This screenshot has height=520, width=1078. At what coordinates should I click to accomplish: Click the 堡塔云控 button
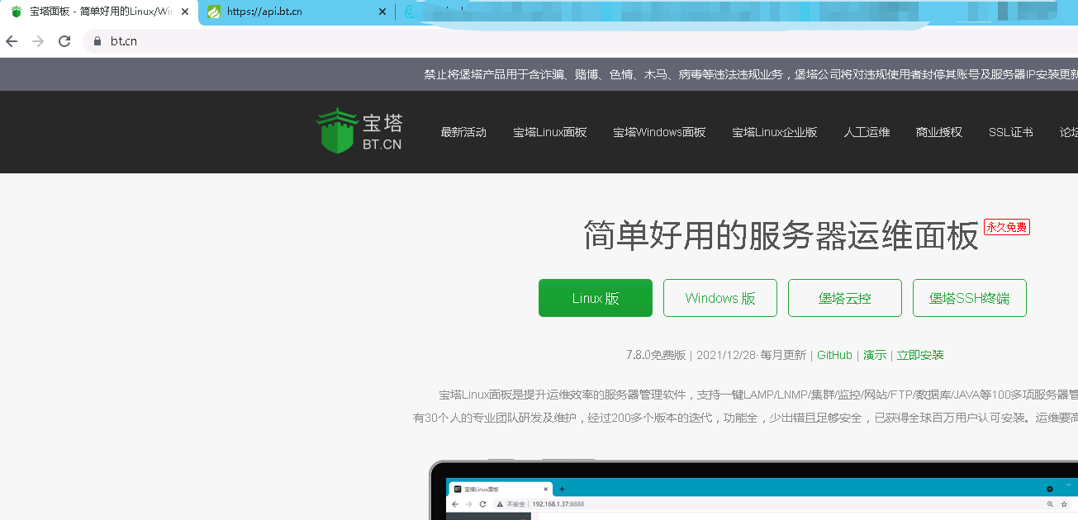pyautogui.click(x=845, y=298)
